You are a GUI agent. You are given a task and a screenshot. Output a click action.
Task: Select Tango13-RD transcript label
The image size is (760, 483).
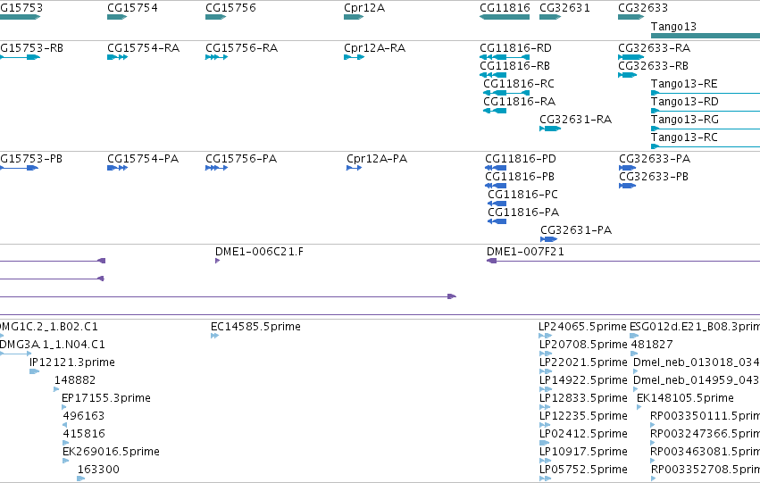click(685, 102)
